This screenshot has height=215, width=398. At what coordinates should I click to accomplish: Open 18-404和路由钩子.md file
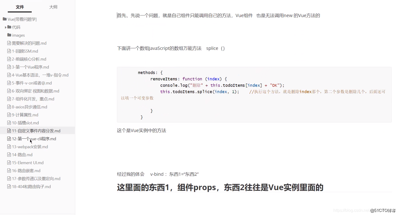31,187
